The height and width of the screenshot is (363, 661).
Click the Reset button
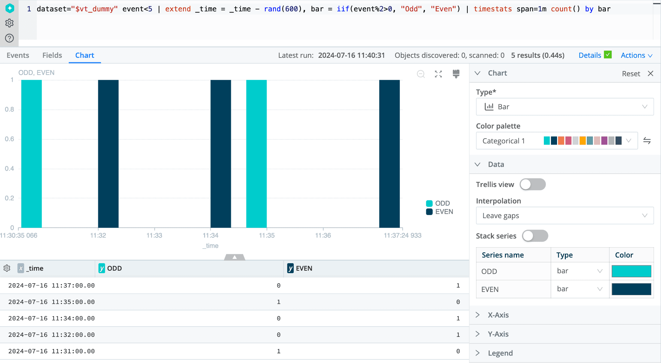[x=631, y=74]
